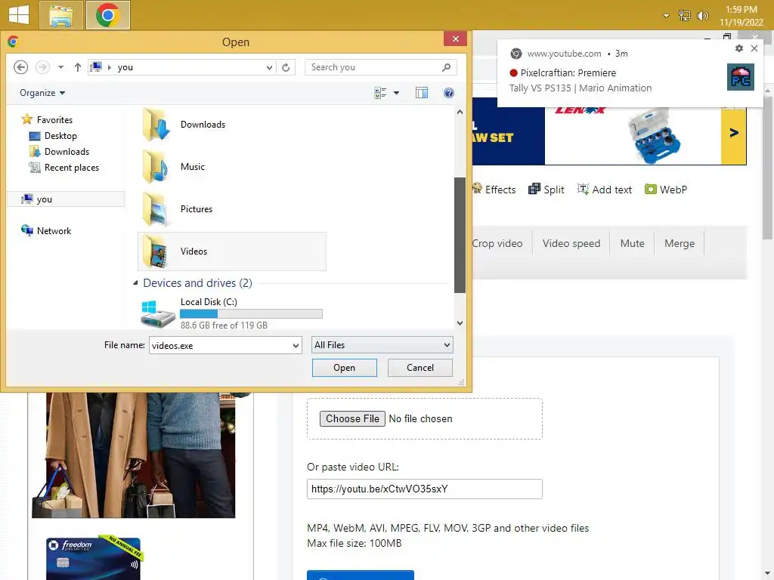Screen dimensions: 774x580
Task: Open dialog help icon
Action: point(449,93)
